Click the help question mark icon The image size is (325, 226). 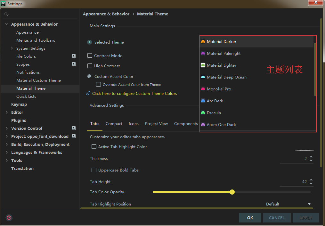click(x=9, y=217)
